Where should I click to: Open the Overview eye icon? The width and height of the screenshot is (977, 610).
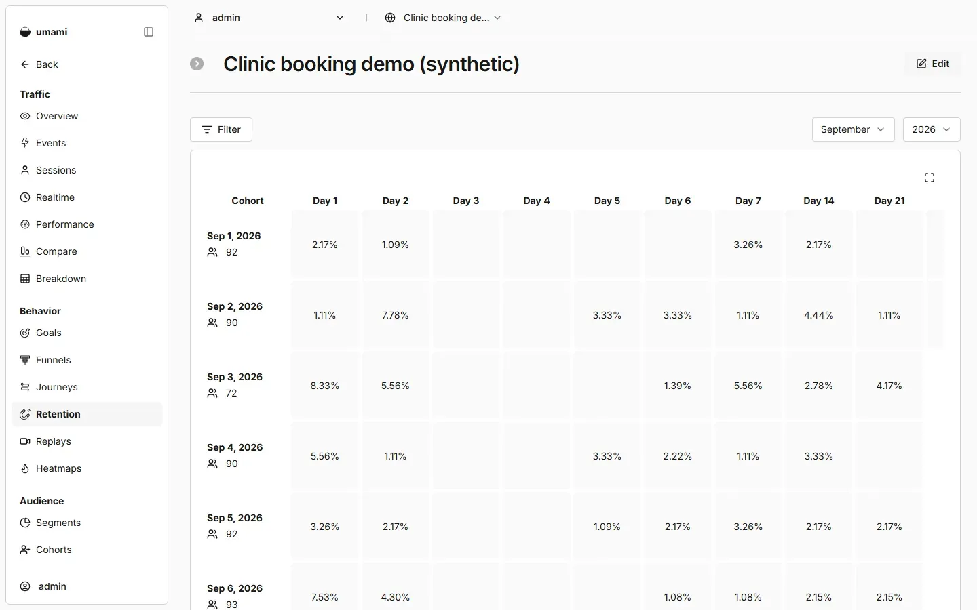[25, 116]
